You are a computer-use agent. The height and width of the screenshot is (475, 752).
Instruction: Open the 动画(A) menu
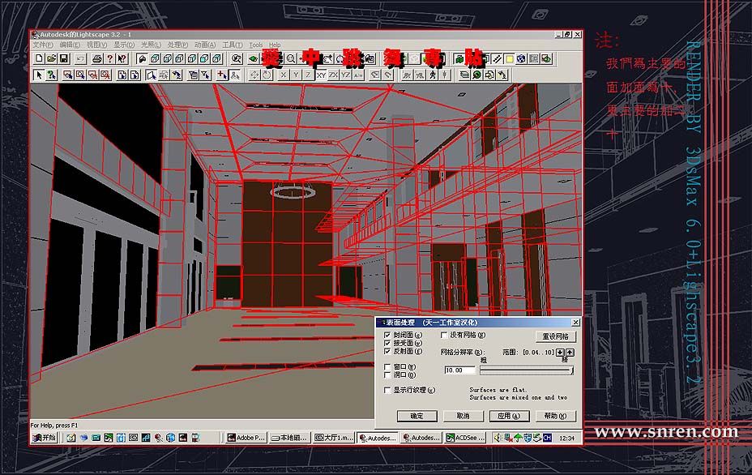(x=205, y=45)
